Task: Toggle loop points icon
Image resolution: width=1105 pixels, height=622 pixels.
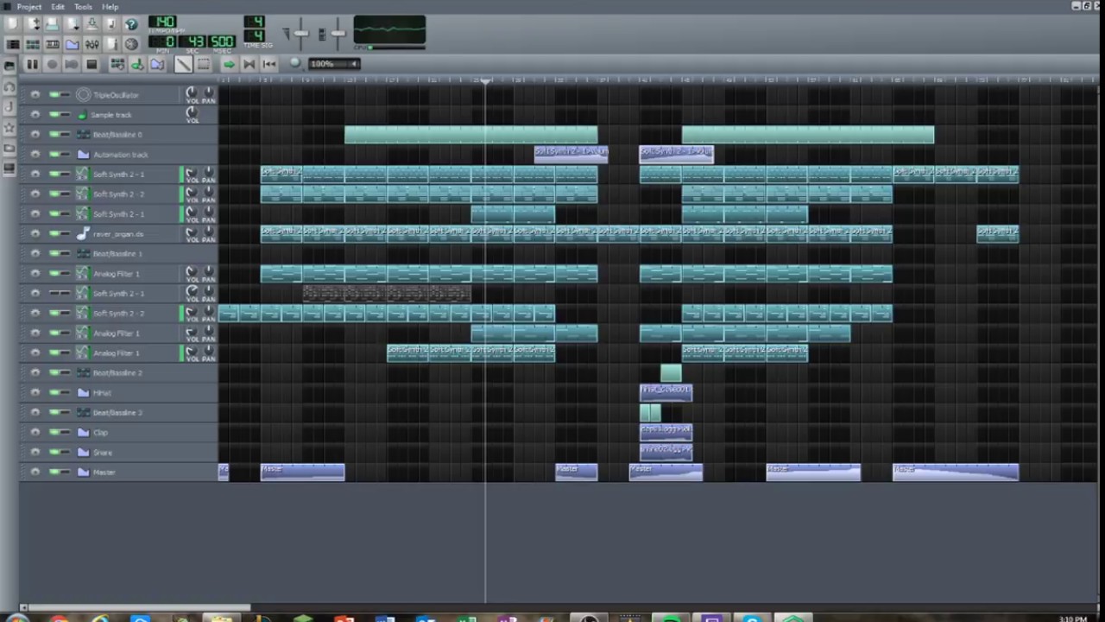Action: [x=249, y=65]
